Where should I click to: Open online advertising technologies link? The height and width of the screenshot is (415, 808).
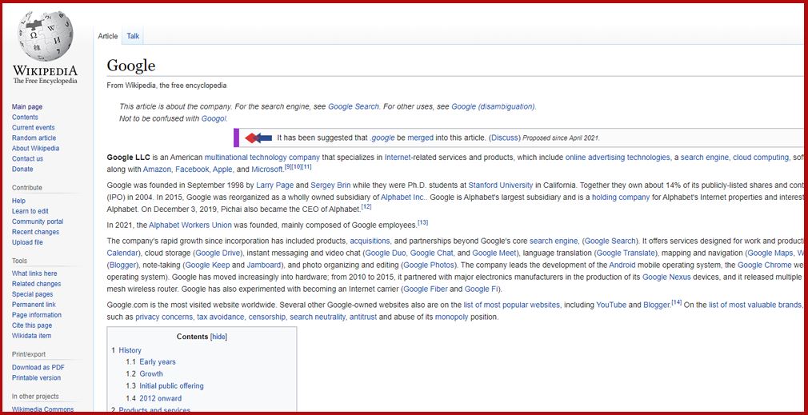(x=618, y=157)
